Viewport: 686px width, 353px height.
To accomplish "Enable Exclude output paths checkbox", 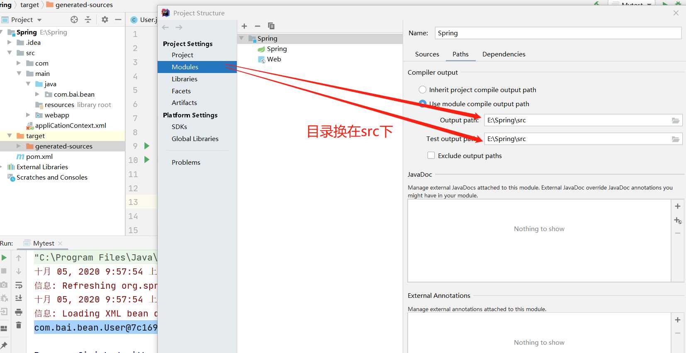I will point(431,156).
